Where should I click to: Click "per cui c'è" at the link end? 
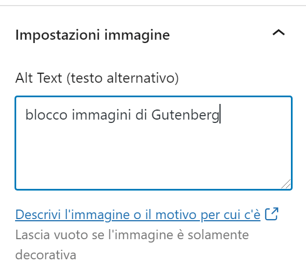231,215
